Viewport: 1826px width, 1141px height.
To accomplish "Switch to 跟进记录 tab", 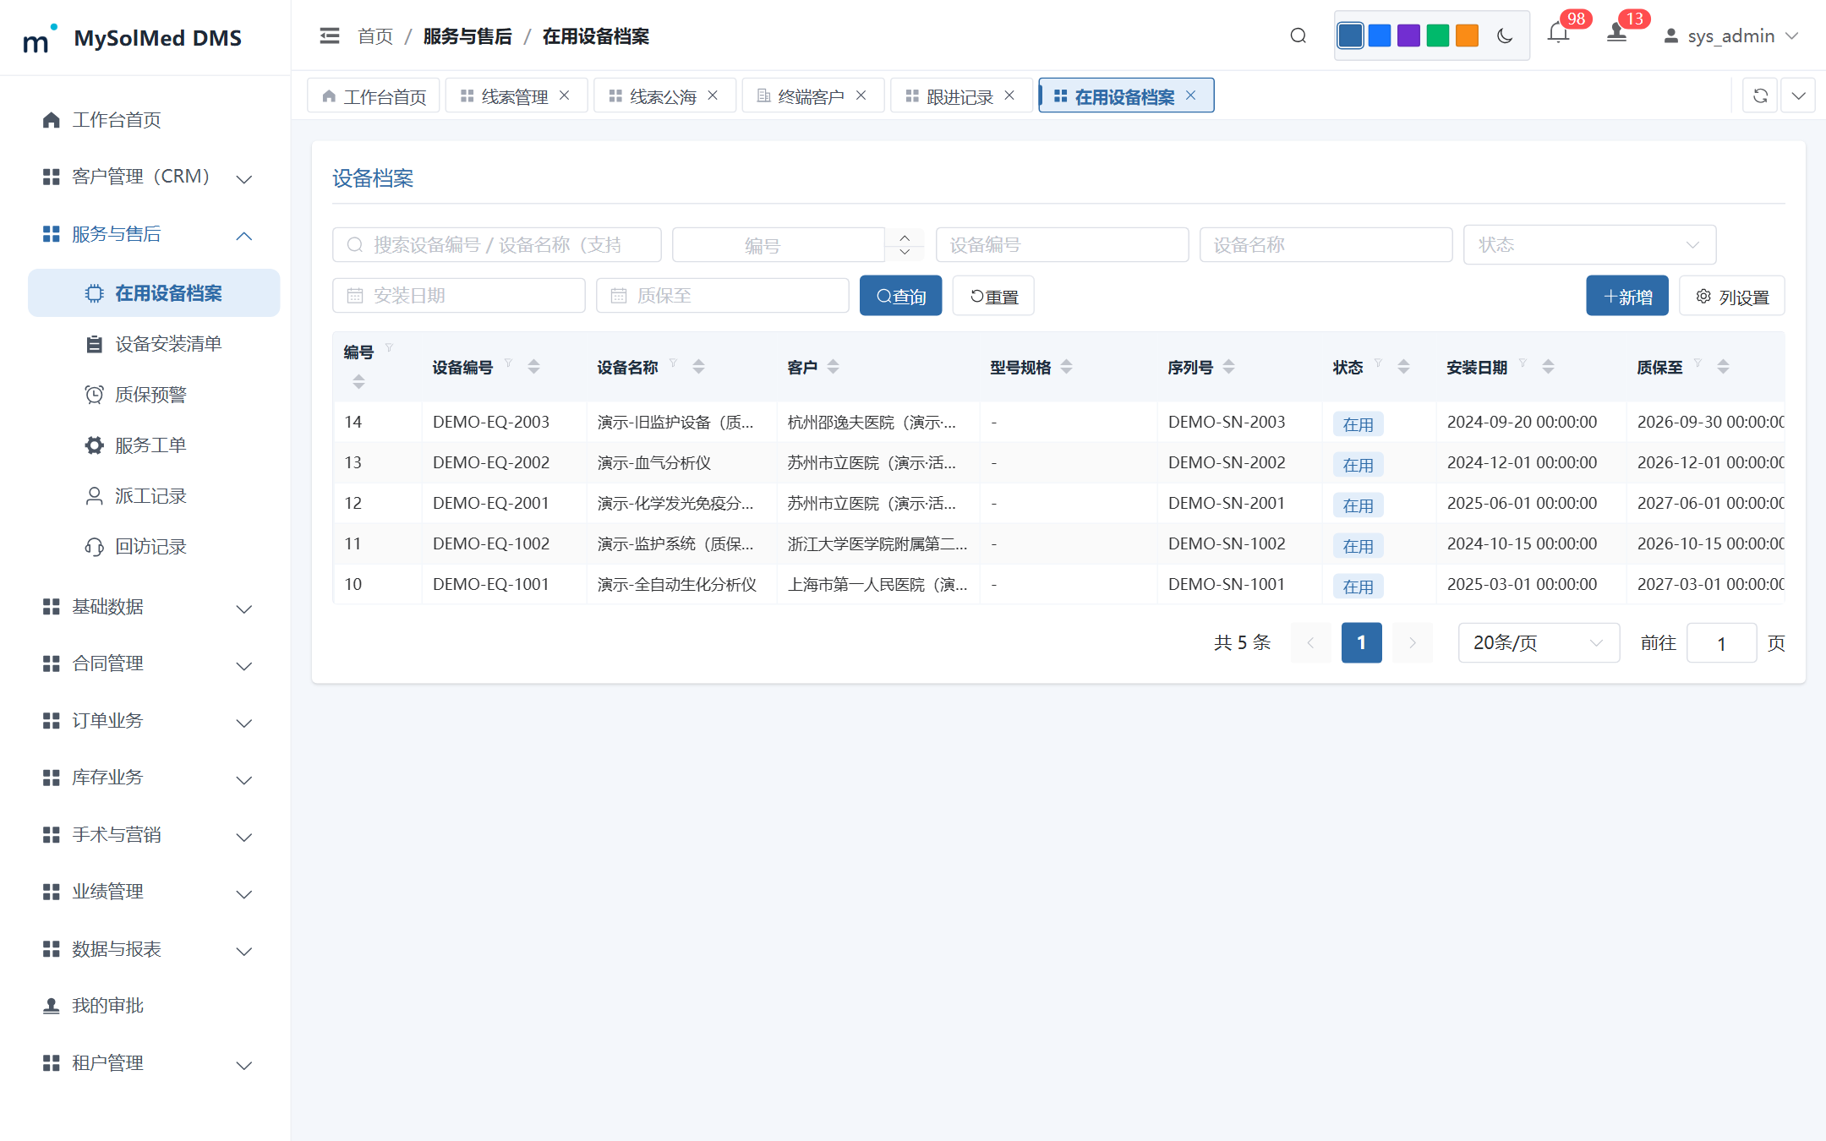I will click(x=959, y=96).
